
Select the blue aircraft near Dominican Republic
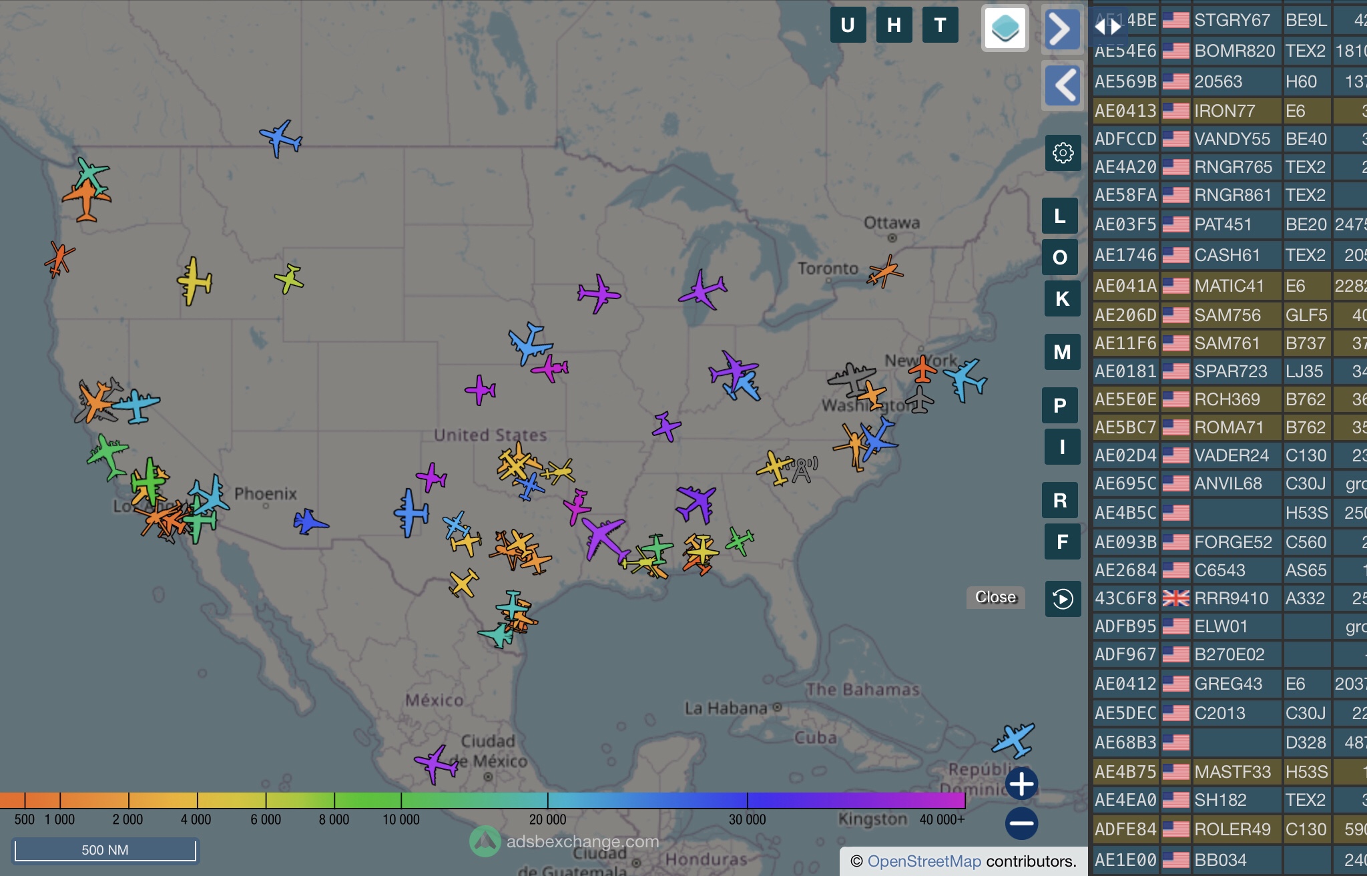[1014, 739]
